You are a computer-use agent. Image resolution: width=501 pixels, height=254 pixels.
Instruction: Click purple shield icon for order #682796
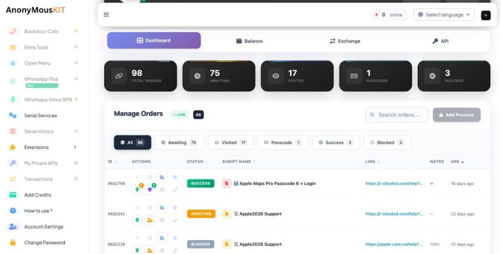(x=149, y=189)
